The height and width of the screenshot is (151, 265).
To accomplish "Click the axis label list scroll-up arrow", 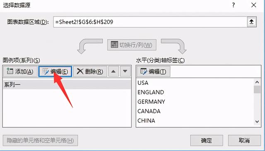I will pos(257,82).
